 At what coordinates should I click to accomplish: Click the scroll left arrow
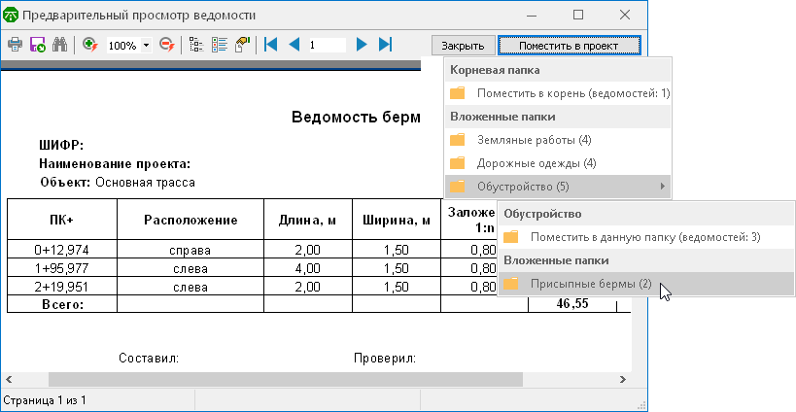tap(9, 379)
